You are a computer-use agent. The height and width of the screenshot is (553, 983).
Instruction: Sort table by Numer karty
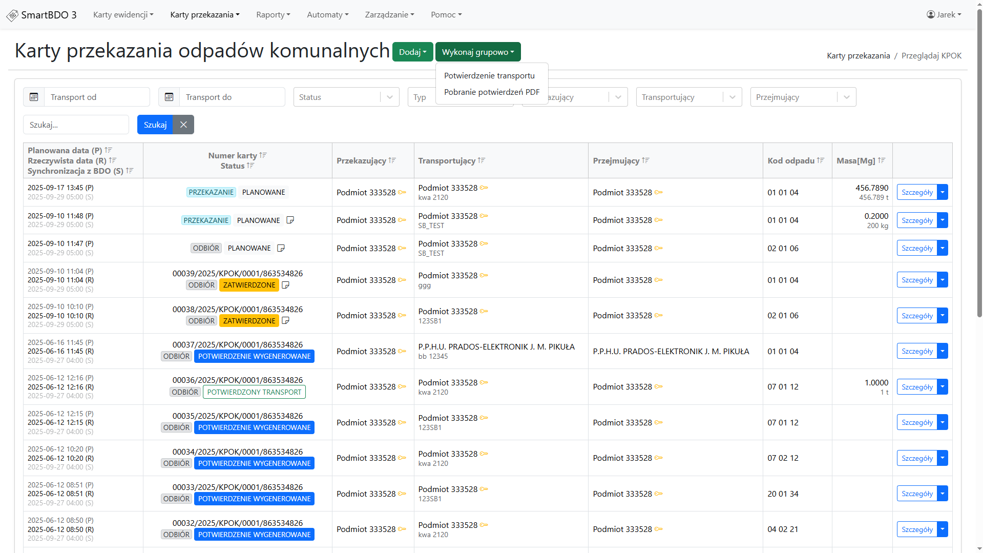(x=263, y=155)
